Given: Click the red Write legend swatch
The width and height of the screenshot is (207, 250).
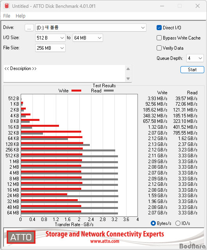Looking at the screenshot, I should (77, 90).
